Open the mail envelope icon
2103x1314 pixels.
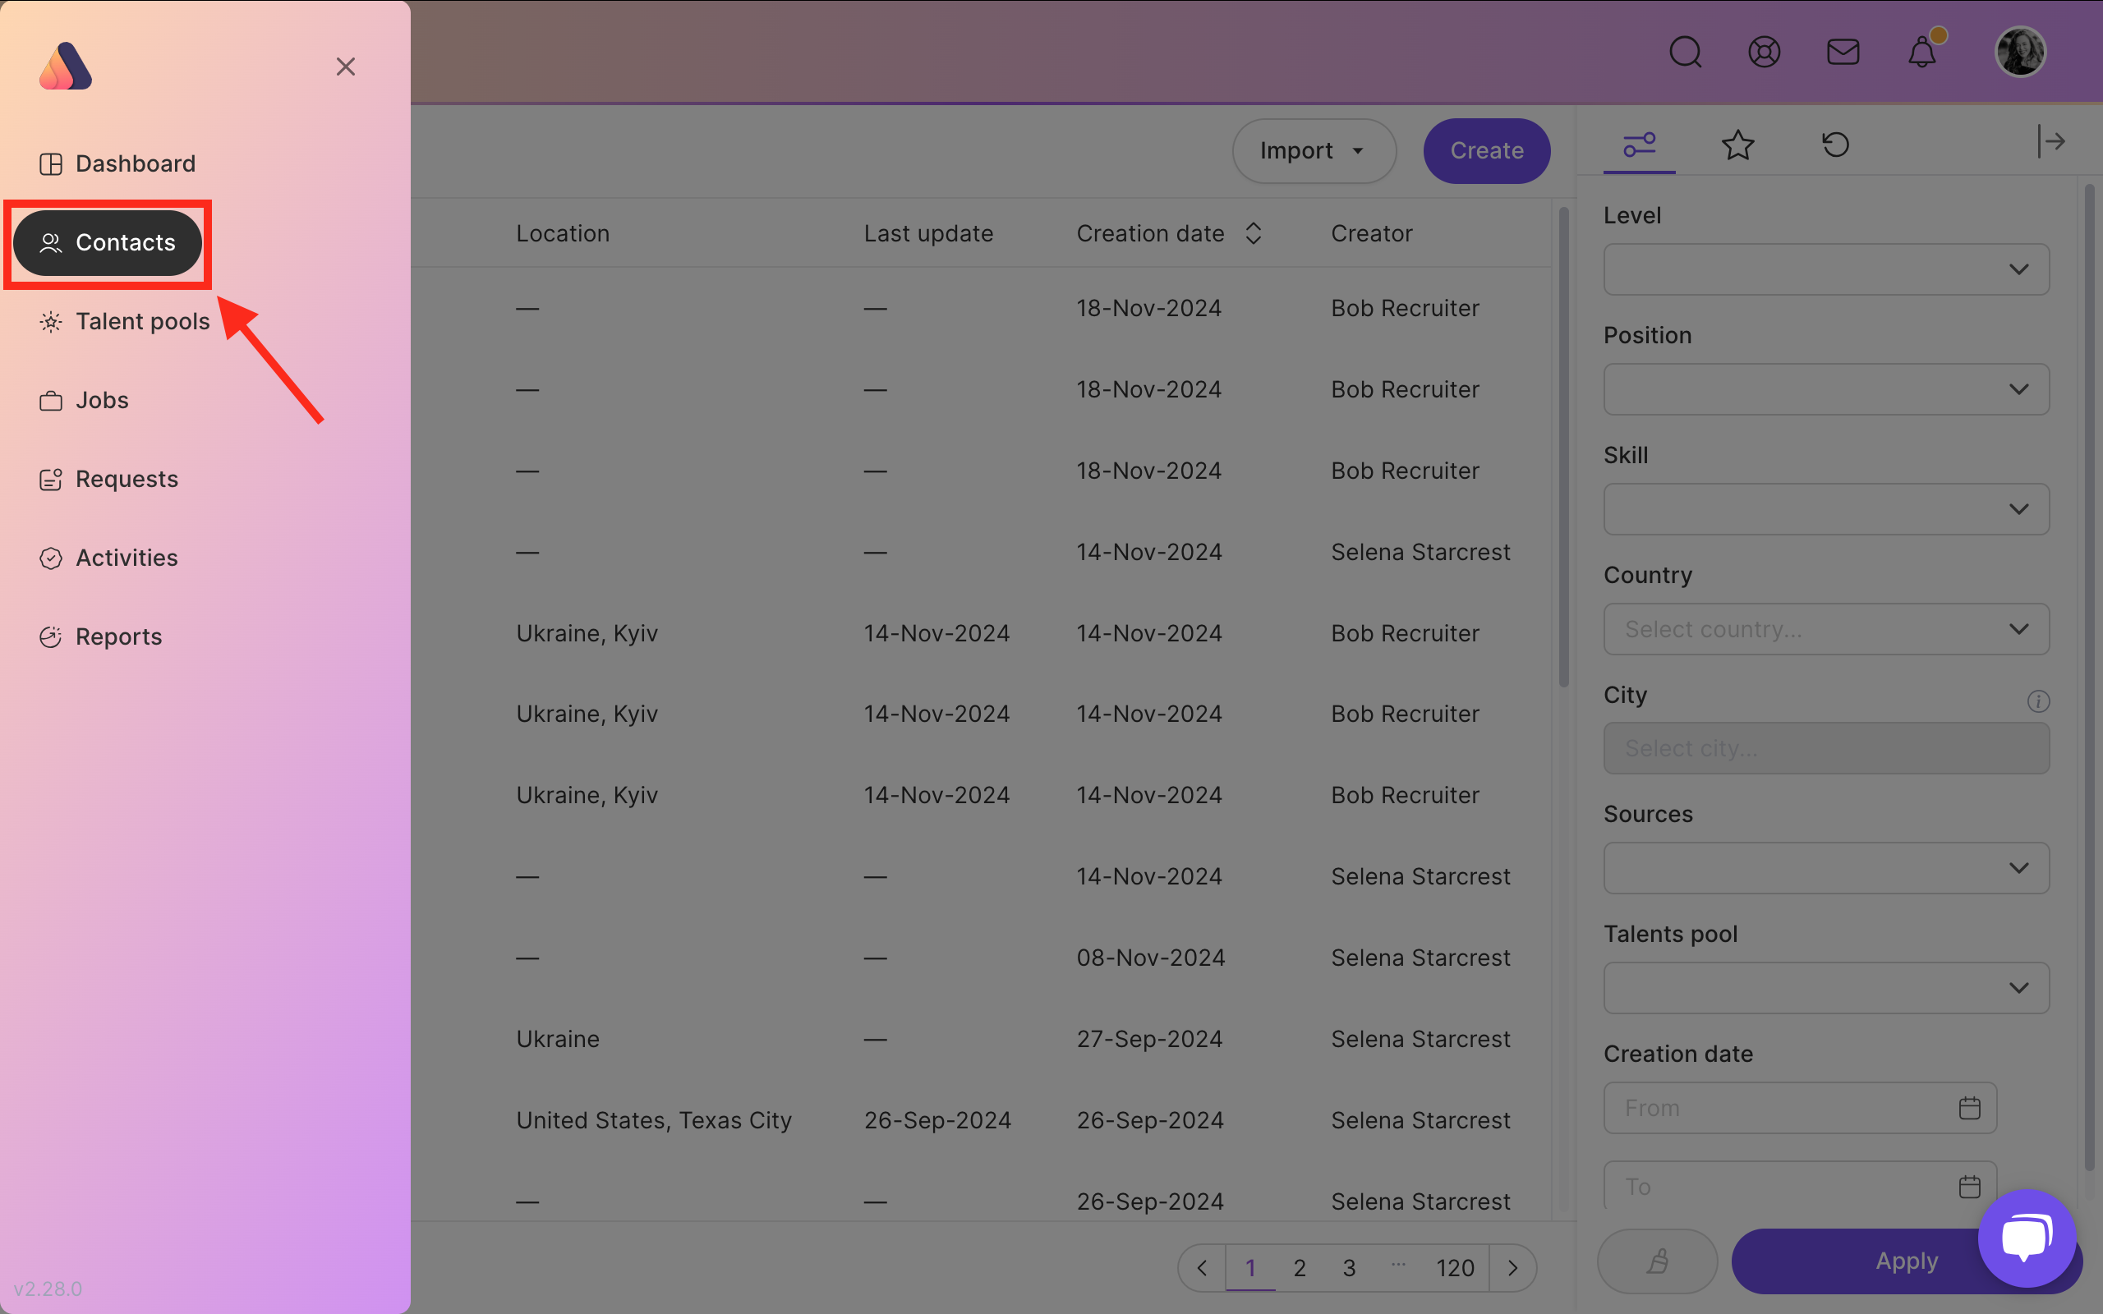(1843, 52)
